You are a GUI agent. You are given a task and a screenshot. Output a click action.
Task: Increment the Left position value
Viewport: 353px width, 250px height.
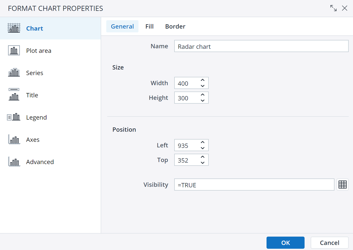click(202, 142)
